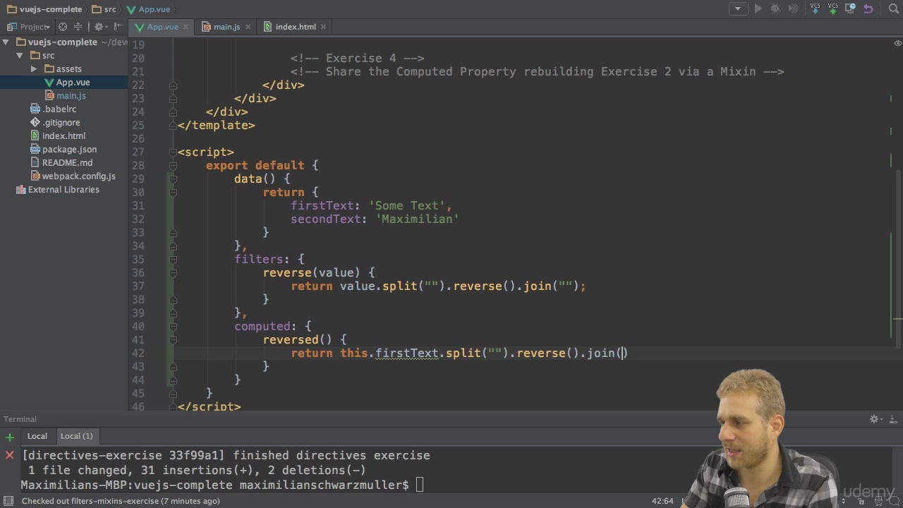Viewport: 903px width, 508px height.
Task: Click the assets folder name
Action: [x=69, y=69]
